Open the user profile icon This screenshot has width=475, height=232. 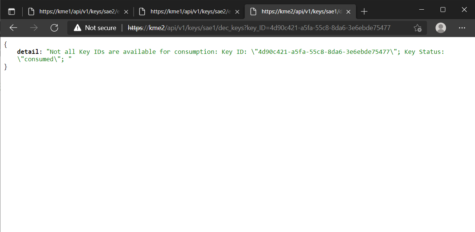(441, 28)
